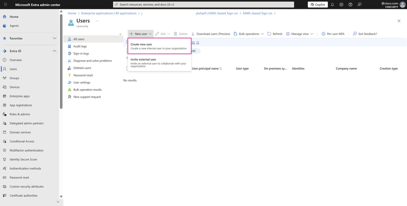Collapse the Users menu pane chevron

click(120, 34)
